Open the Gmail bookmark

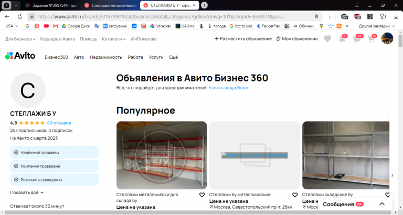click(56, 26)
